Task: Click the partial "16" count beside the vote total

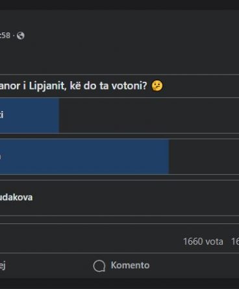Action: (235, 242)
